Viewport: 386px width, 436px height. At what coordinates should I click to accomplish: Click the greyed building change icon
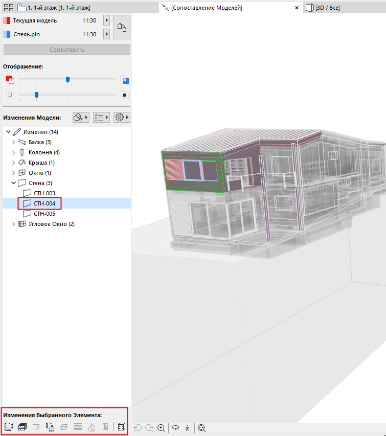tap(92, 427)
